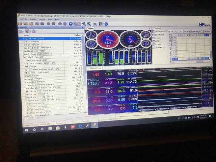The height and width of the screenshot is (162, 216).
Task: Select the Gen 4 MAF STFT graph entry
Action: [x=160, y=48]
